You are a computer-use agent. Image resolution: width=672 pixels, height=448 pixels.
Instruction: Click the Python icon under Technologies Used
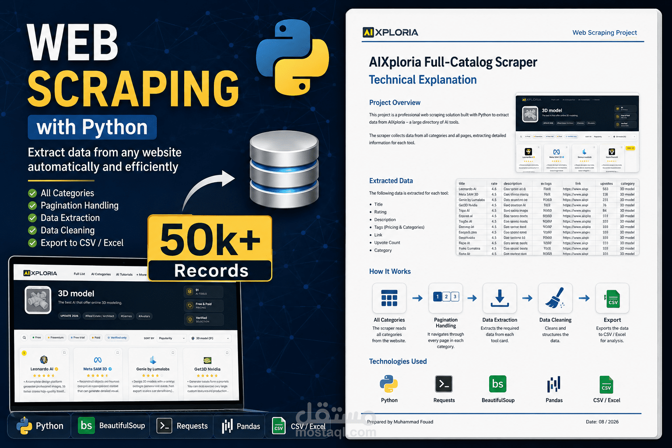389,384
